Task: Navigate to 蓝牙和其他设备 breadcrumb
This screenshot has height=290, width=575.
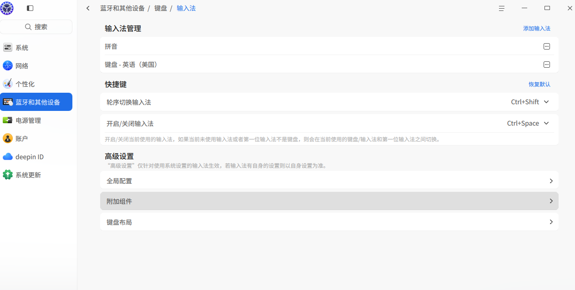Action: (x=122, y=8)
